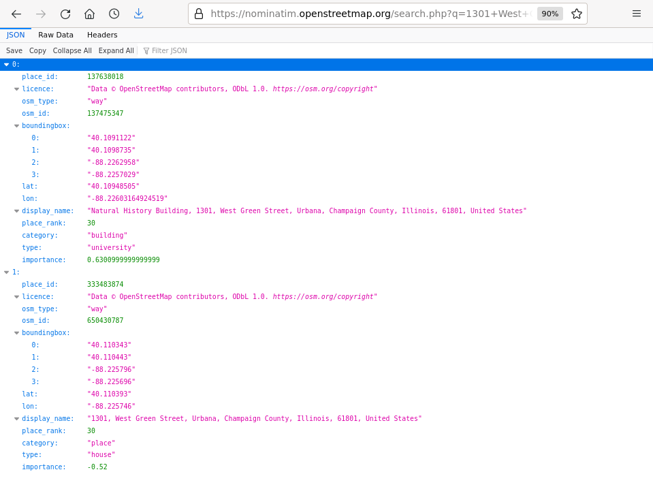Collapse the second display_name node
The width and height of the screenshot is (653, 487).
pos(16,419)
